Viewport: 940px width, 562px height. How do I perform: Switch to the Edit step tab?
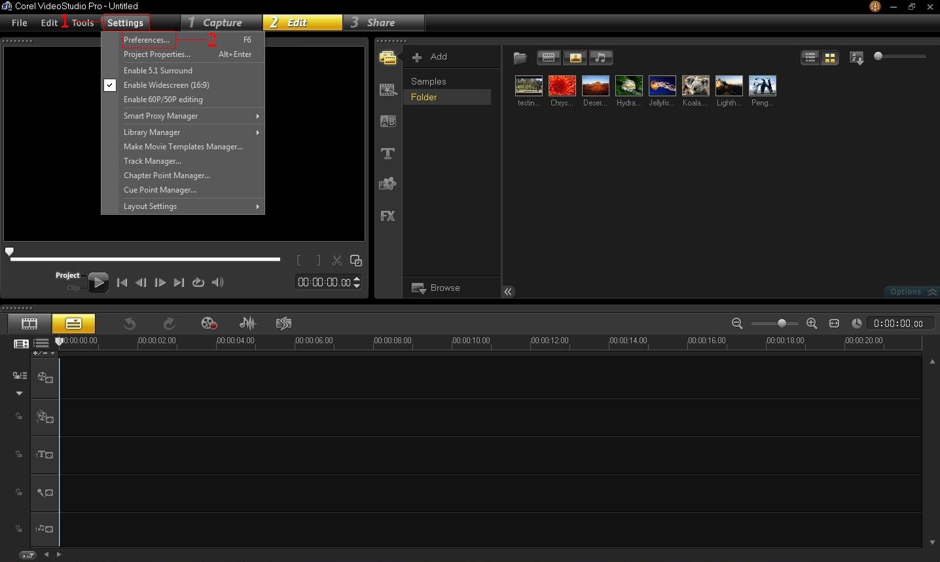tap(302, 22)
